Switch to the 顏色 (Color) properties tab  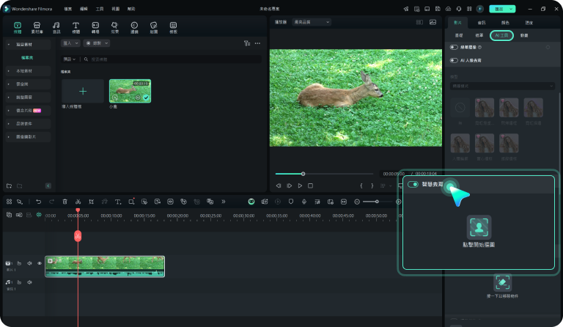tap(505, 23)
